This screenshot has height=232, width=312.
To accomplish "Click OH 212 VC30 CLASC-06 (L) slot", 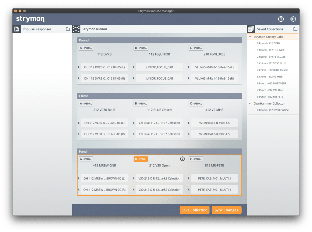I will point(105,123).
